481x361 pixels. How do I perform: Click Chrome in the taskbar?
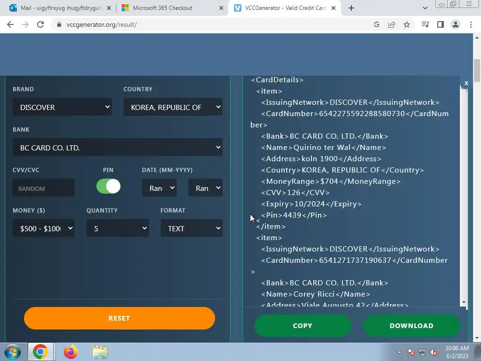(40, 352)
